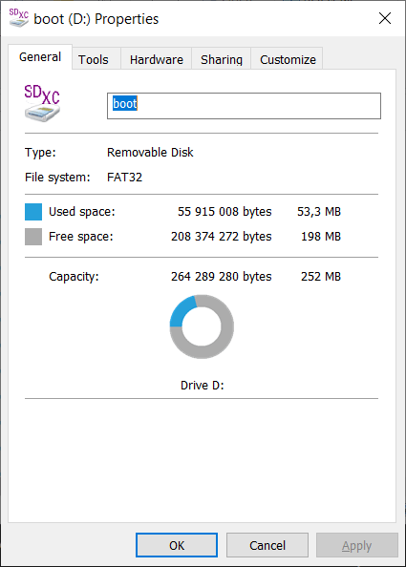Click the FAT32 file system text
The height and width of the screenshot is (567, 406).
pos(124,178)
